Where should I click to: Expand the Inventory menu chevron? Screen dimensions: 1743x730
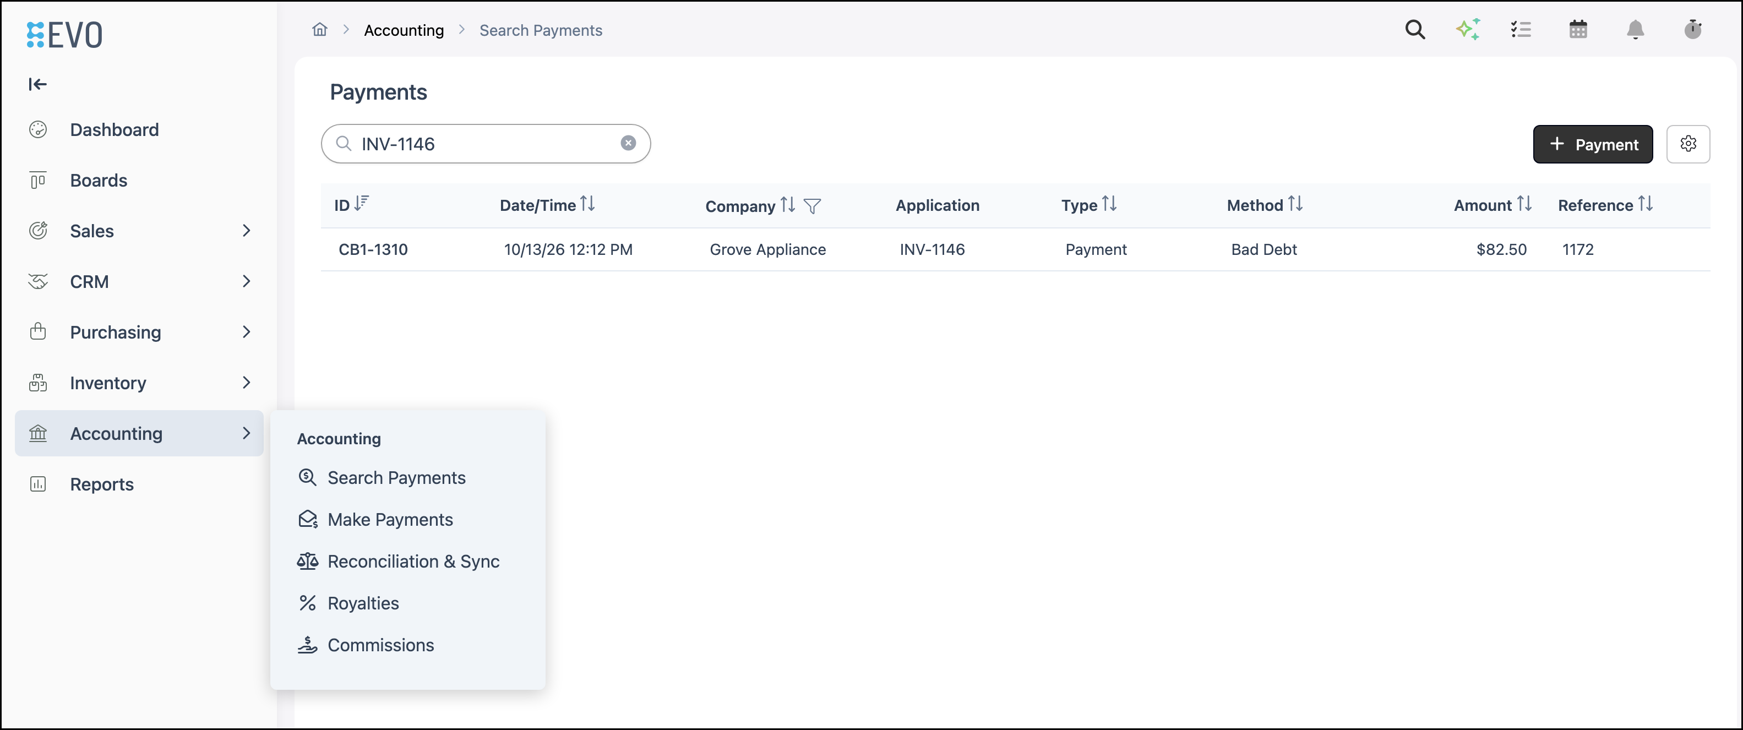[x=246, y=383]
